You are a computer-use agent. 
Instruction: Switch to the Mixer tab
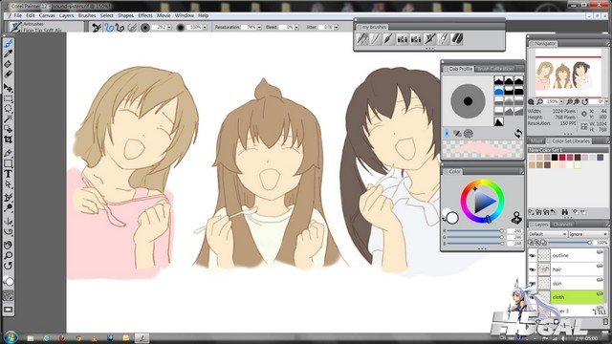click(x=536, y=140)
